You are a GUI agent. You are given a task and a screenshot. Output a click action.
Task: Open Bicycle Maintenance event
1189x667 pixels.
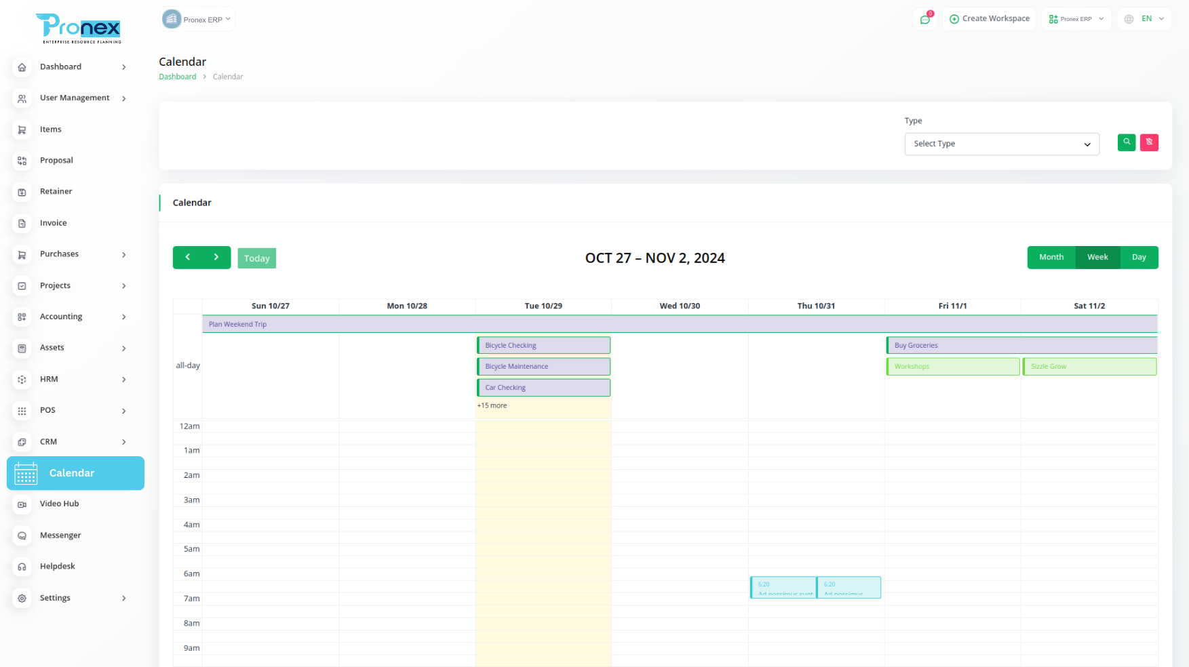point(543,366)
